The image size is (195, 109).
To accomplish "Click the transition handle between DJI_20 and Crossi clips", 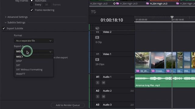I will coord(150,60).
